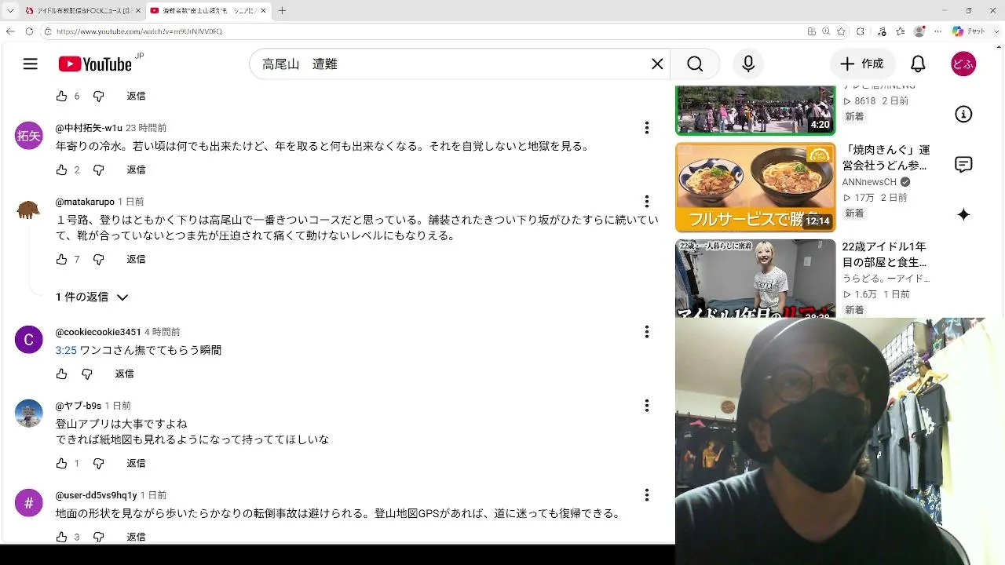Click the 作成 create button

pyautogui.click(x=862, y=64)
